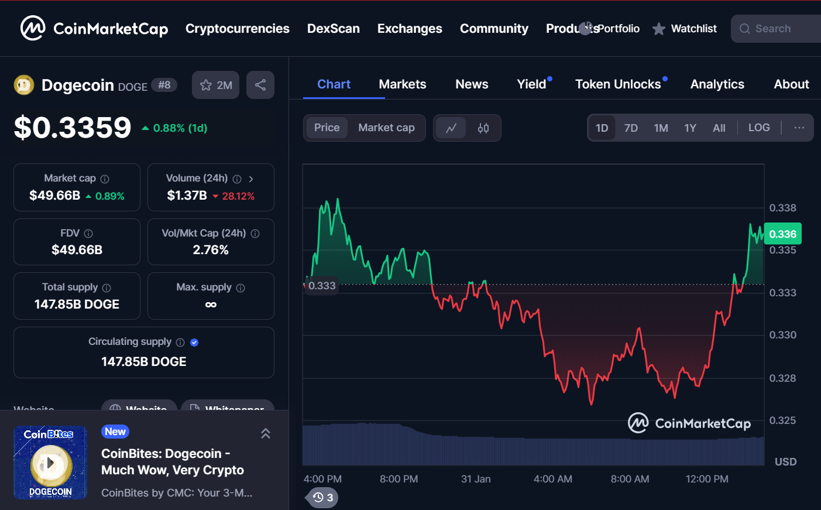Click the $1.37B volume value
This screenshot has width=821, height=510.
[x=187, y=196]
